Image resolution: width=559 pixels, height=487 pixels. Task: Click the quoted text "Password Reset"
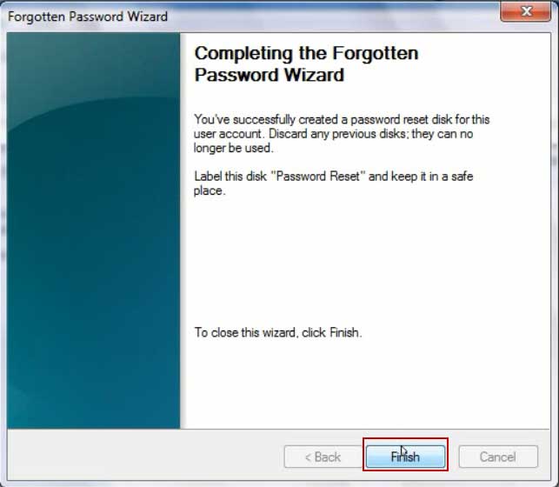318,177
